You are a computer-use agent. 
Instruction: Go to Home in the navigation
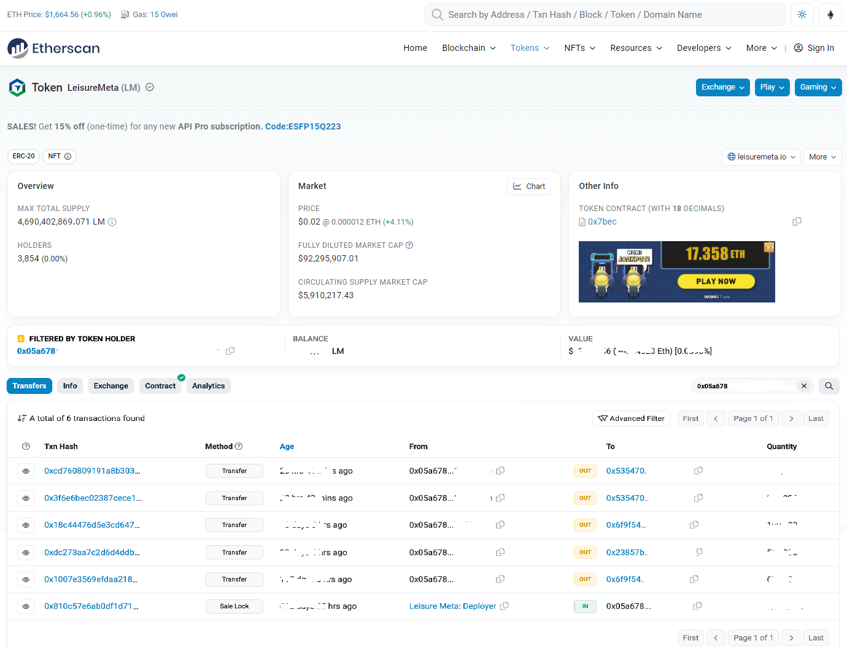coord(415,48)
